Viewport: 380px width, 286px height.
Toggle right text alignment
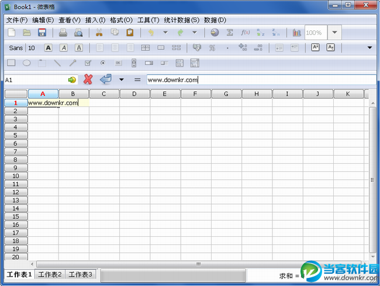130,47
